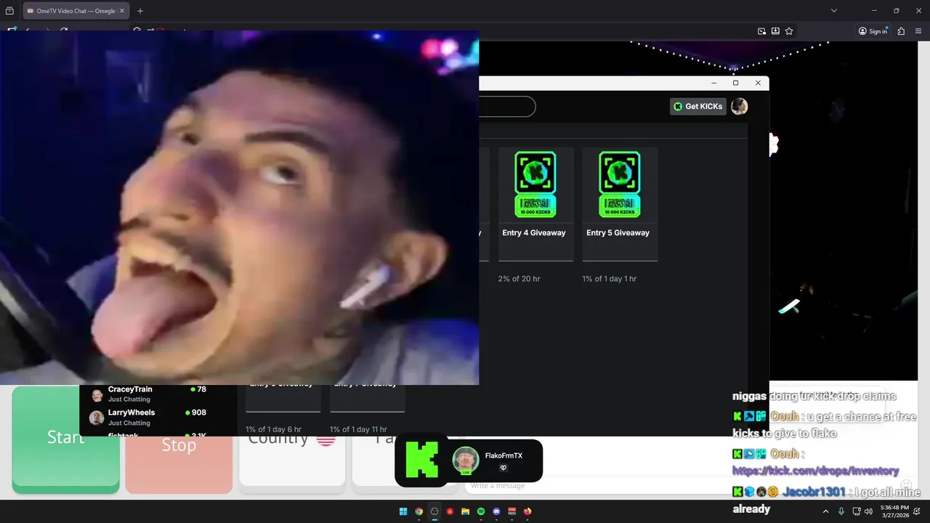The width and height of the screenshot is (930, 523).
Task: Click the FlakoFrmTX name label
Action: pos(504,455)
